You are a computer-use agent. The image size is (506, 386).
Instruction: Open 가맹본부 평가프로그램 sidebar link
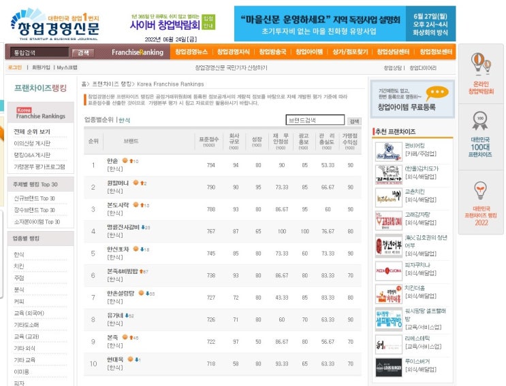tap(39, 166)
